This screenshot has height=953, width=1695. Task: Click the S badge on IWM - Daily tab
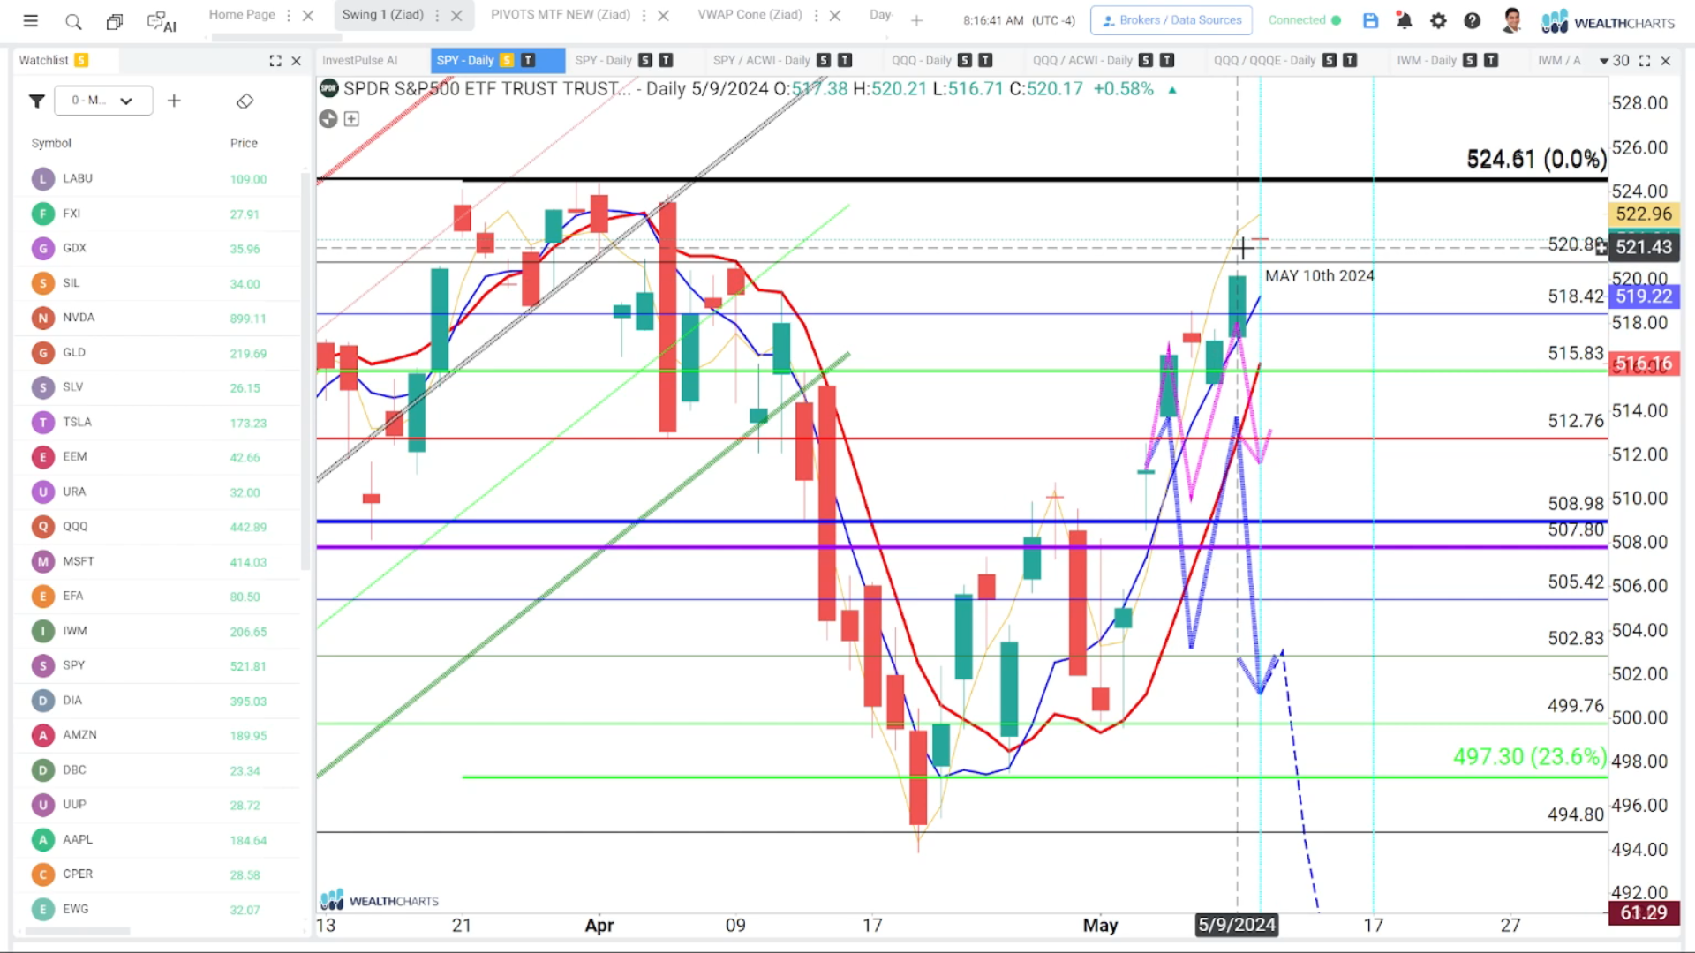click(x=1470, y=60)
